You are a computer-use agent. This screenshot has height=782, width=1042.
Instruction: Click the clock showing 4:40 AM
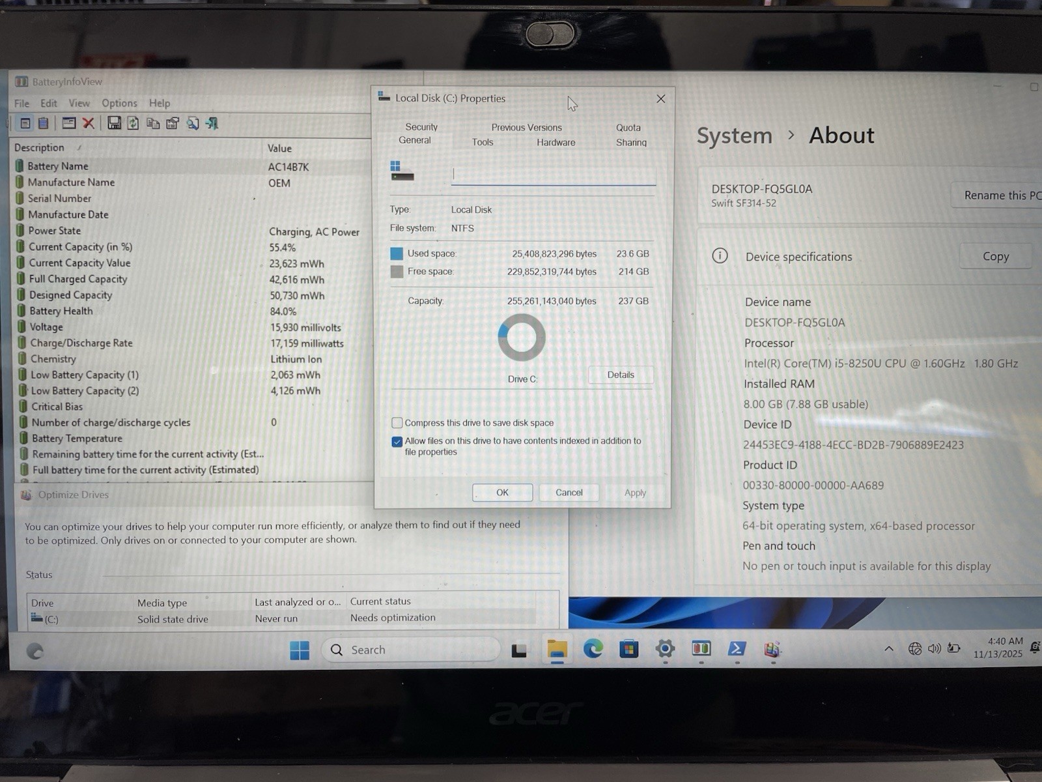point(999,647)
